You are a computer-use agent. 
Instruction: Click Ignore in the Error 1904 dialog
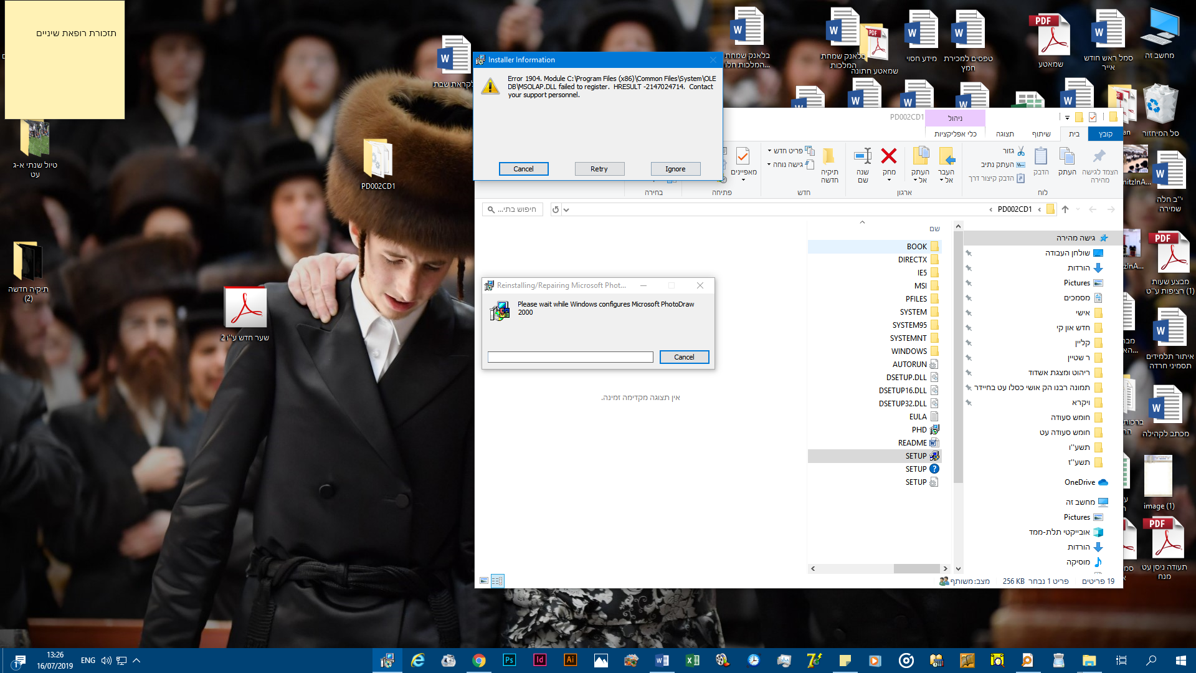pyautogui.click(x=675, y=169)
